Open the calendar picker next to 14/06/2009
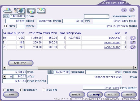Screen dimensions: 140x101 tap(6, 16)
